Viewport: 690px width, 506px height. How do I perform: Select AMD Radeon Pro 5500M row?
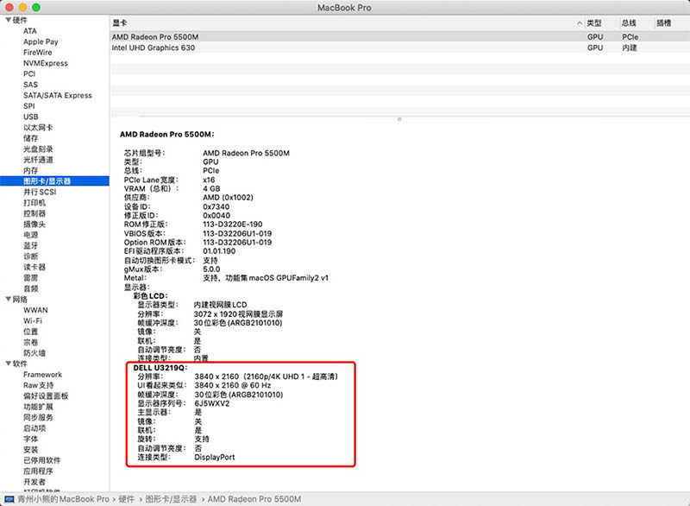tap(399, 36)
